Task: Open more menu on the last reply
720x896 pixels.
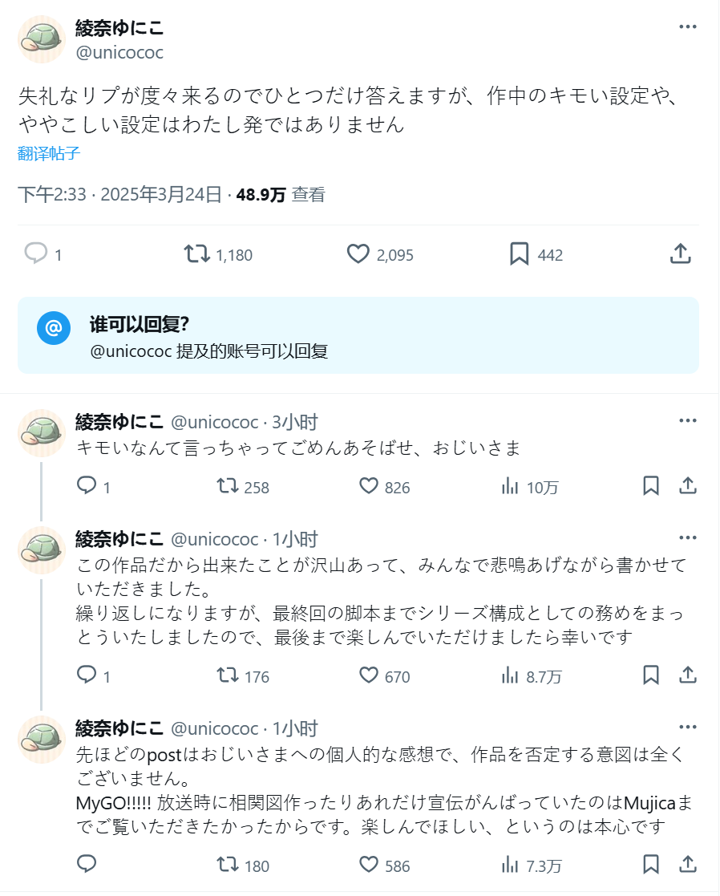Action: point(688,728)
